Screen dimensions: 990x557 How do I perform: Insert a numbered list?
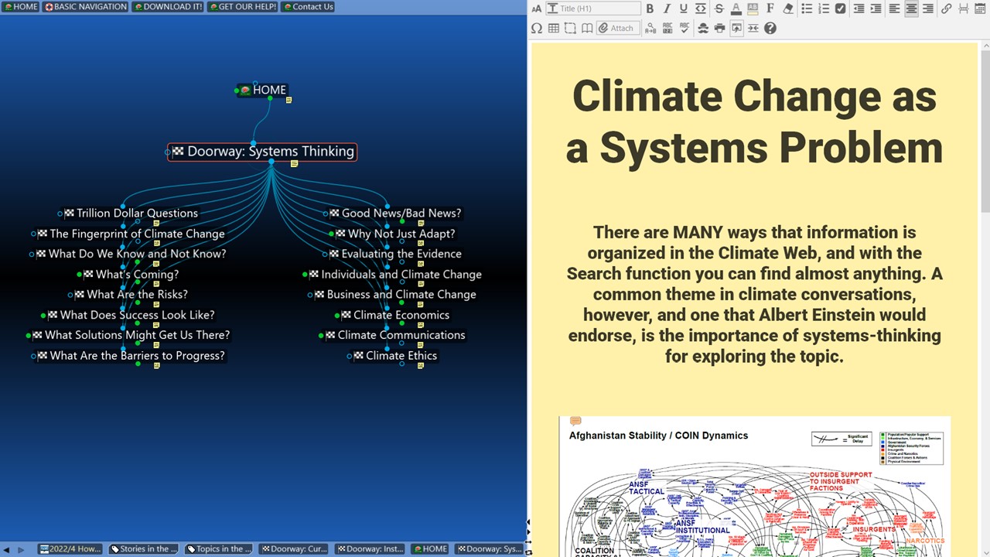tap(824, 9)
